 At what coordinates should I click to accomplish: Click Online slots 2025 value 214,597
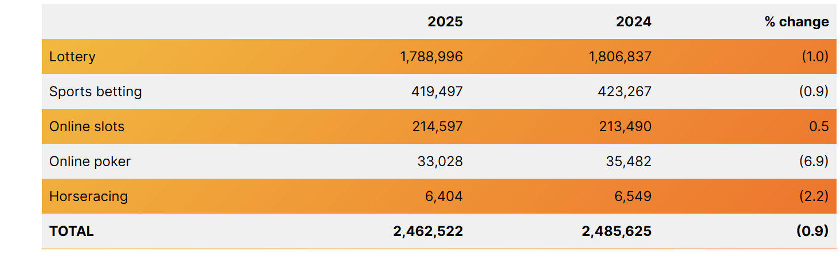click(437, 127)
